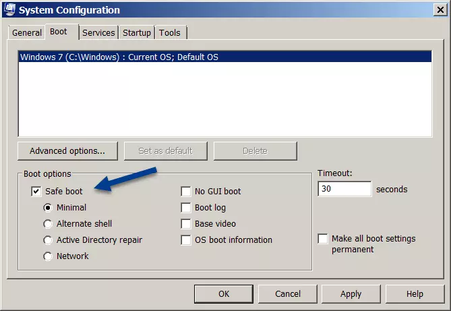The image size is (451, 311).
Task: Close the System Configuration window
Action: point(440,10)
